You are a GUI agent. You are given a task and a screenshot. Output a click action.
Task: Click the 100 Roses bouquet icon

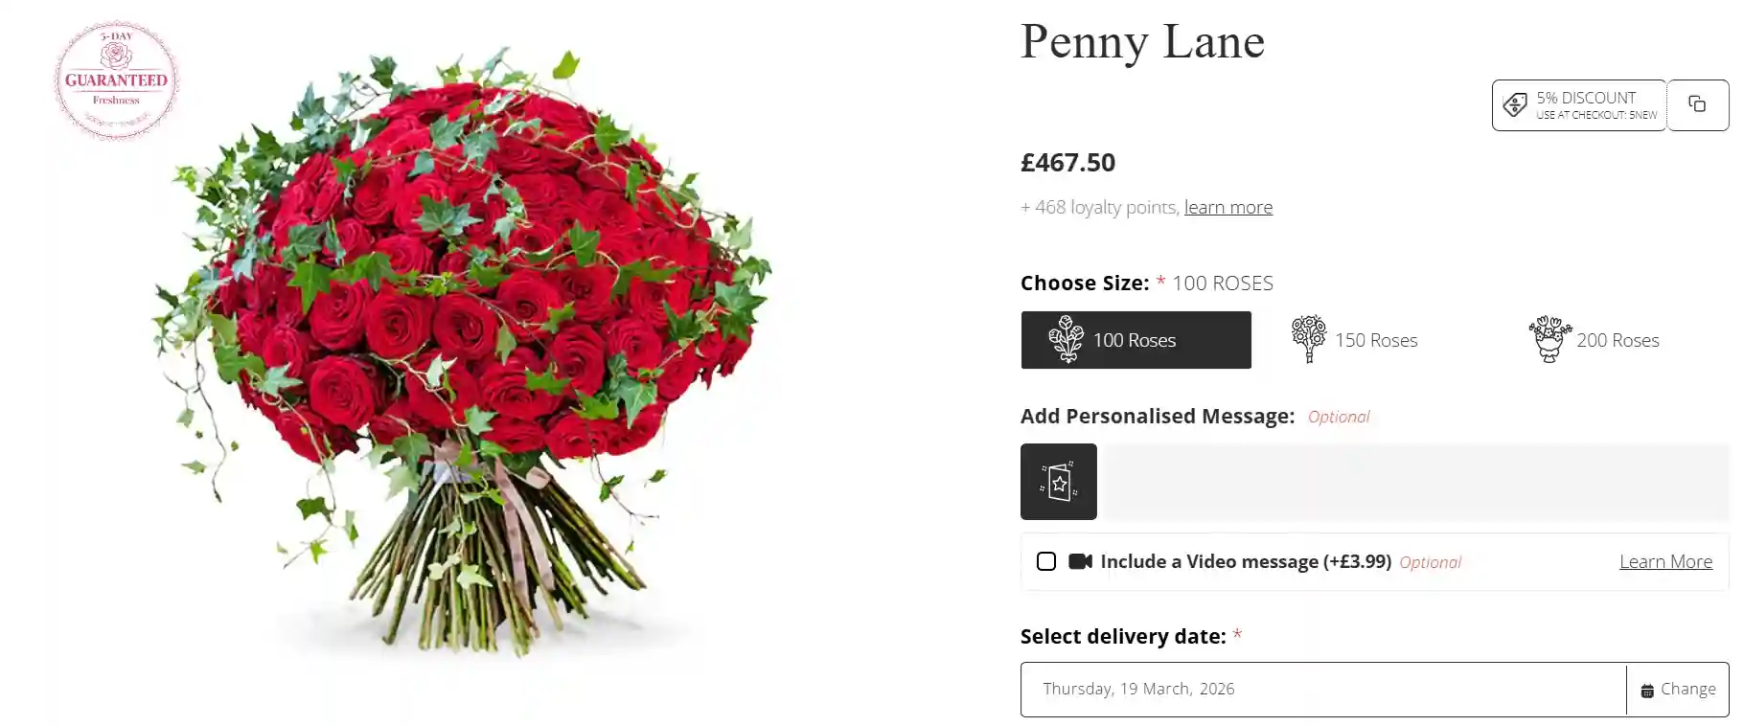tap(1066, 340)
